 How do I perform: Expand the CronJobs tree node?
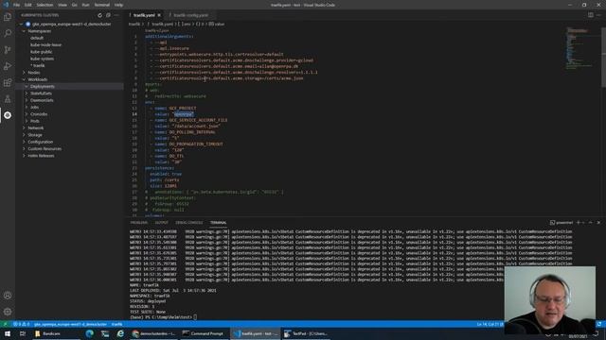coord(27,114)
